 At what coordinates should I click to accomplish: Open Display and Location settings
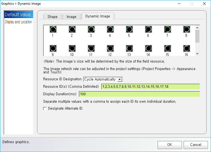point(18,22)
